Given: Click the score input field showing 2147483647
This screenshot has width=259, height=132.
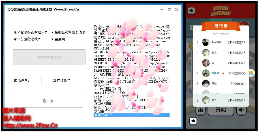Looking at the screenshot, I should pos(62,80).
